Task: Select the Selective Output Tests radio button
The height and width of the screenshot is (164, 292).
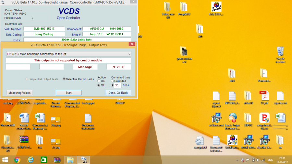Action: pyautogui.click(x=64, y=79)
